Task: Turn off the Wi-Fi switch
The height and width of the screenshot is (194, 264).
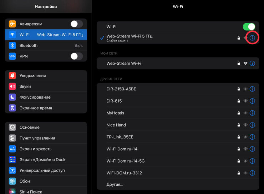Action: point(249,27)
